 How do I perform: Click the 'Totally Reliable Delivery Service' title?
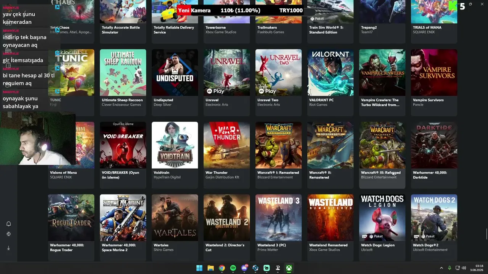(174, 30)
